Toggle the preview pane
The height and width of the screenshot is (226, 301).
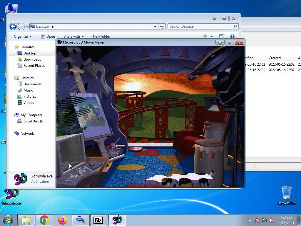pos(222,36)
